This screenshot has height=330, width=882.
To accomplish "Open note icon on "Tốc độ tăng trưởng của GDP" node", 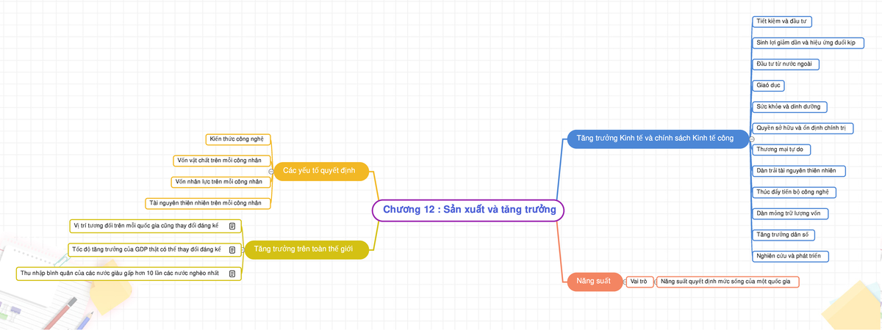I will [232, 250].
